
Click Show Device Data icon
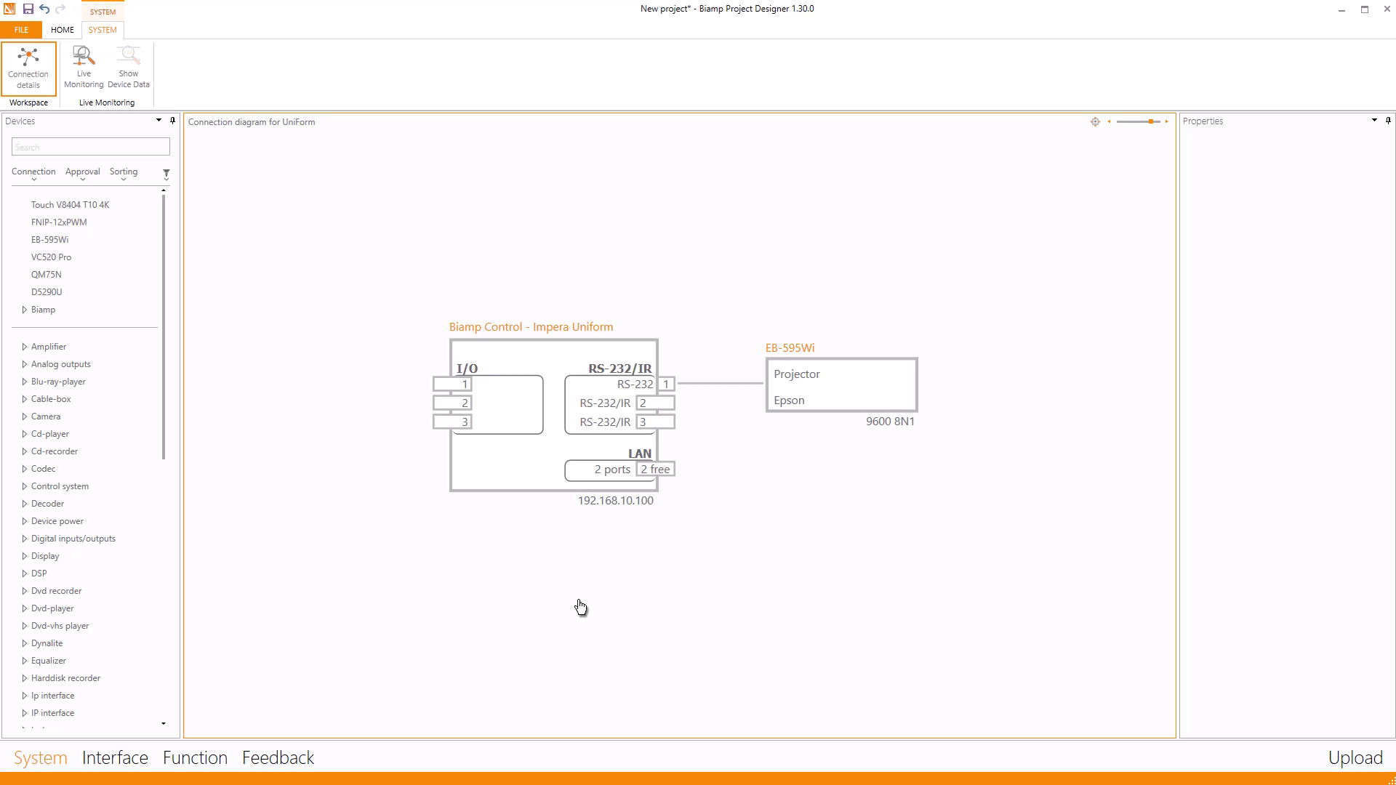click(129, 68)
